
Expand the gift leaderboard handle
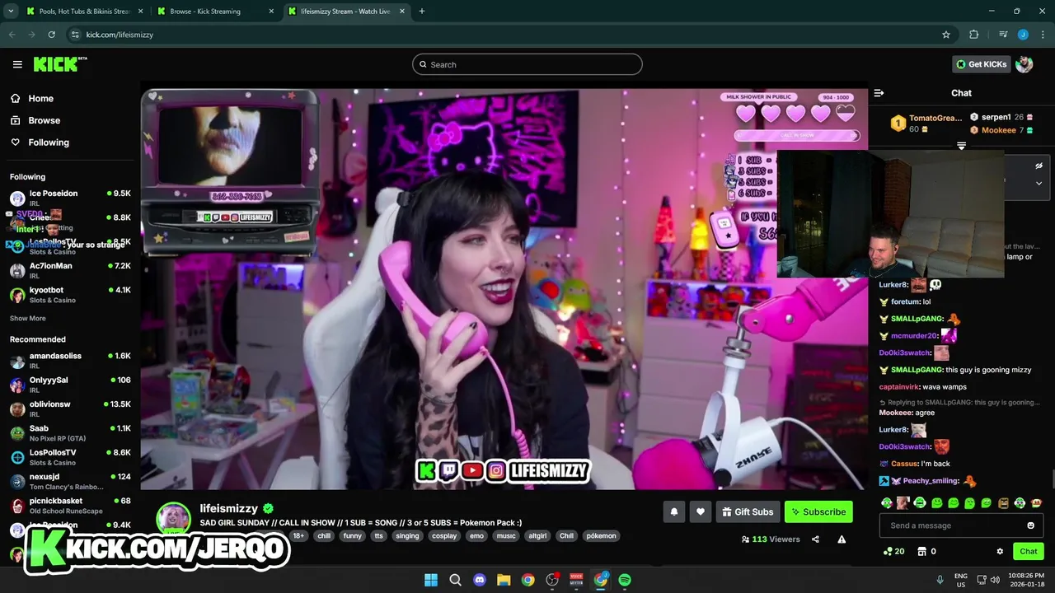click(x=961, y=146)
